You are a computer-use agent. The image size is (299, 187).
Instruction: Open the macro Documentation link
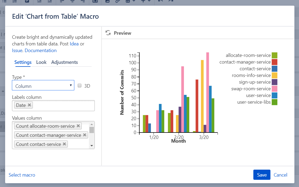(x=40, y=50)
